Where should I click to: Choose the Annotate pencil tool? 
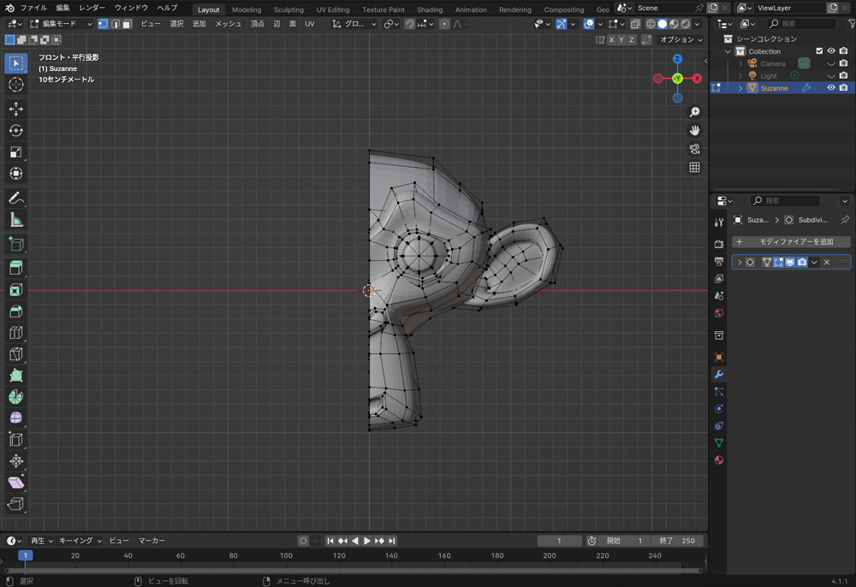click(x=15, y=199)
